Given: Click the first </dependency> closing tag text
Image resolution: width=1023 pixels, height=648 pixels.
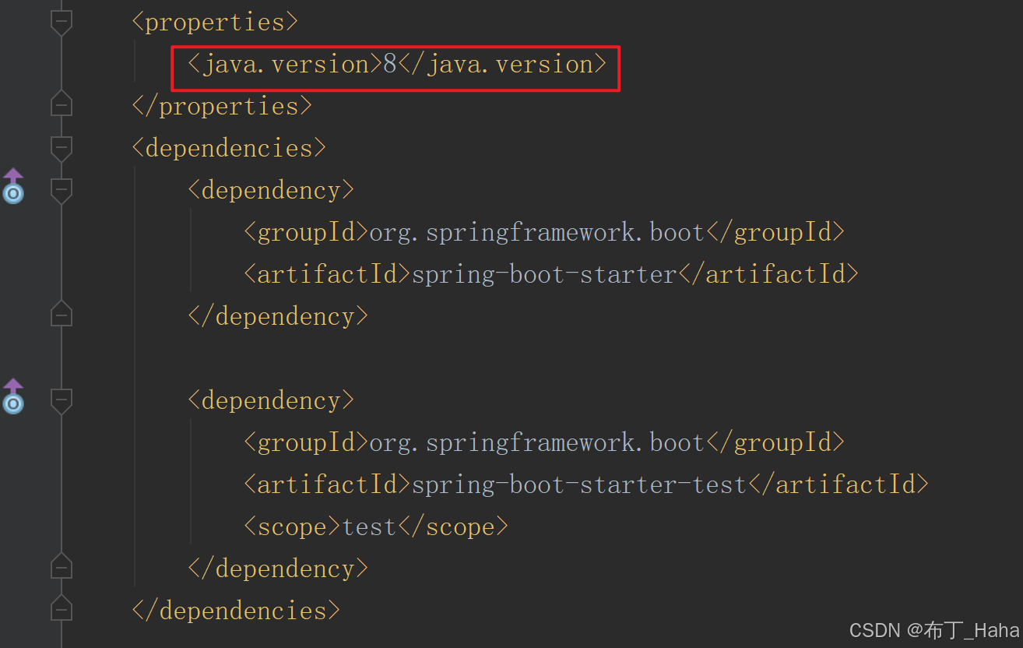Looking at the screenshot, I should point(278,316).
